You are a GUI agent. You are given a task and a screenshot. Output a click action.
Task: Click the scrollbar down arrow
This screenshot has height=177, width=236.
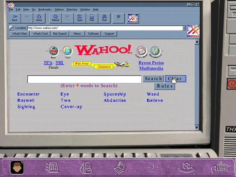pos(197,127)
